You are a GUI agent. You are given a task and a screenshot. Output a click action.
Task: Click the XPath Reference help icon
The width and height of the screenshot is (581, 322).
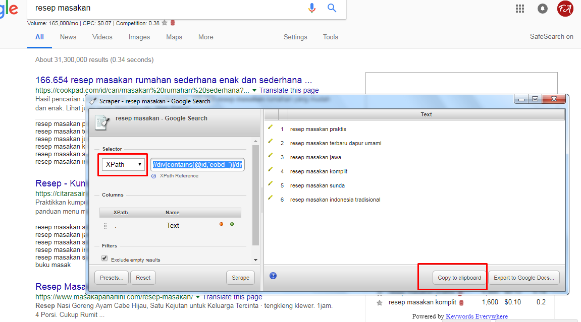pyautogui.click(x=154, y=176)
